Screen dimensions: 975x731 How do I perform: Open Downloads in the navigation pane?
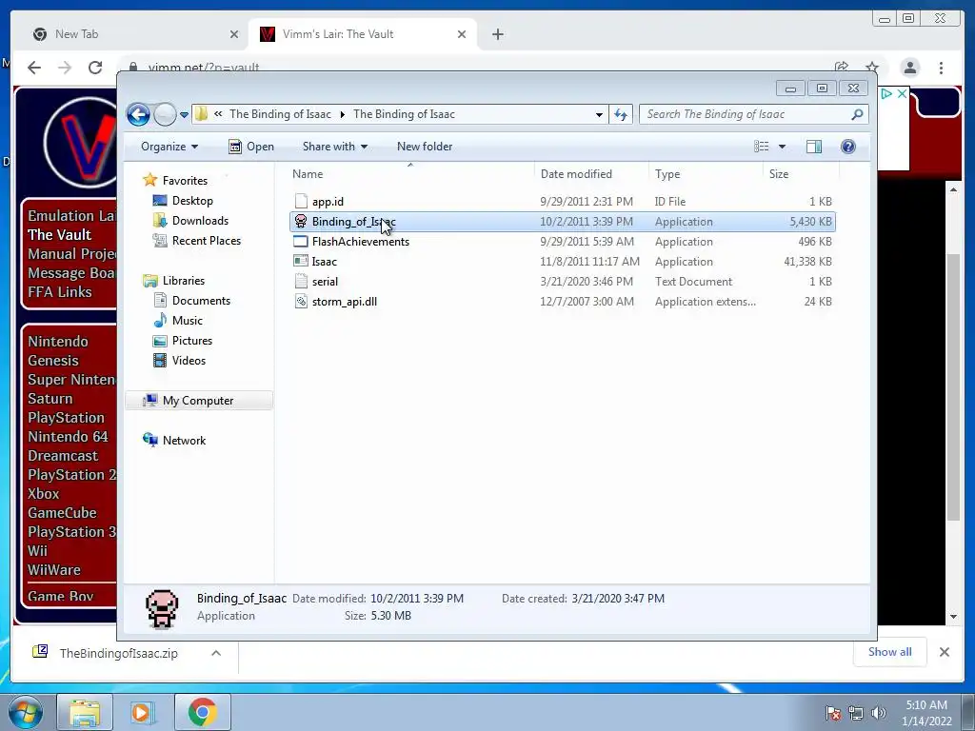[200, 221]
